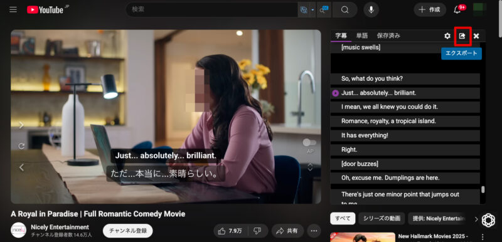The width and height of the screenshot is (502, 242).
Task: Toggle the AP auto-pause switch
Action: point(309,142)
